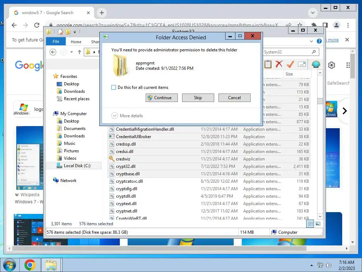Cancel the folder deletion dialog

click(x=234, y=98)
